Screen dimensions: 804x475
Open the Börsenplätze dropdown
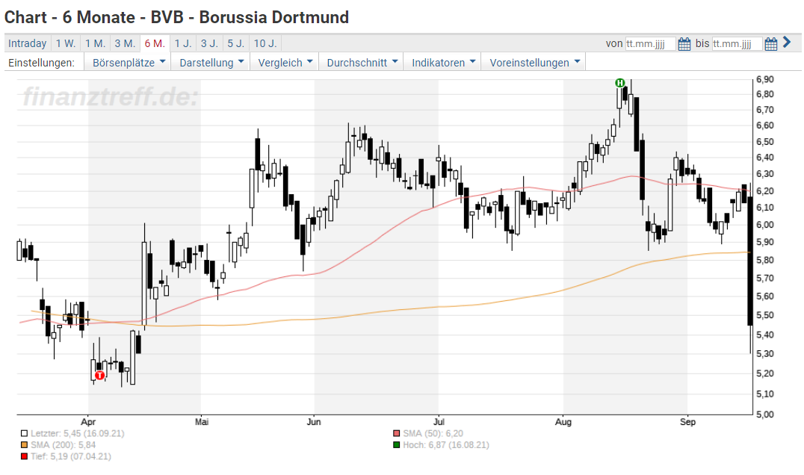(x=129, y=63)
